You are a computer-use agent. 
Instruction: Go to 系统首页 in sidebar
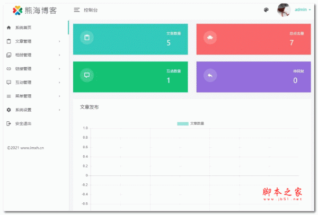(23, 28)
